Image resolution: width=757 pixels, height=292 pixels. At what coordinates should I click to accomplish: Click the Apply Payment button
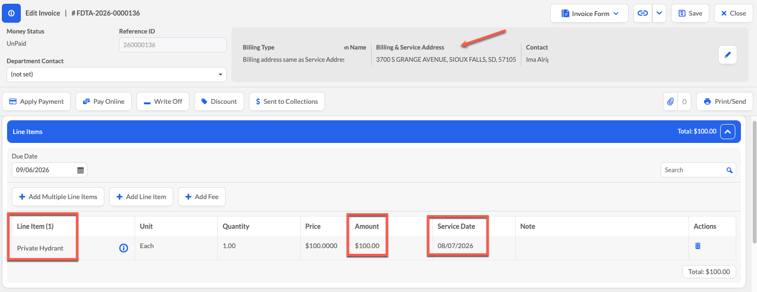point(36,101)
